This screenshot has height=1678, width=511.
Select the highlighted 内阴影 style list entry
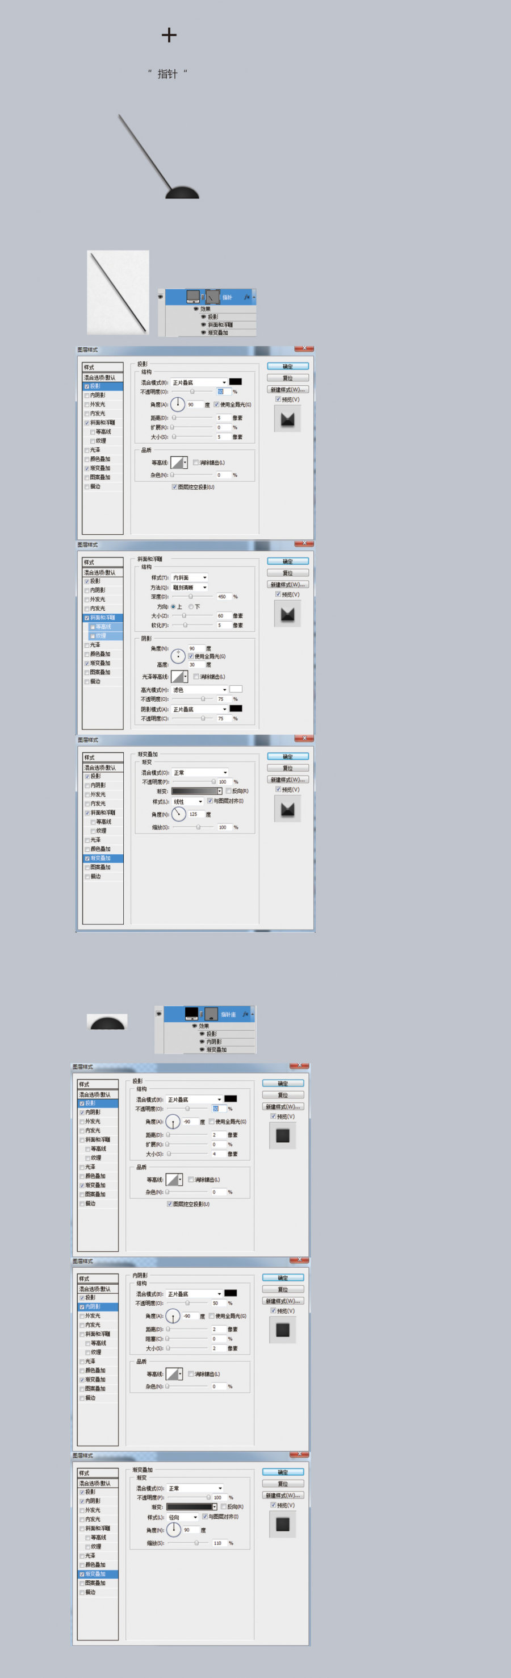[98, 1307]
